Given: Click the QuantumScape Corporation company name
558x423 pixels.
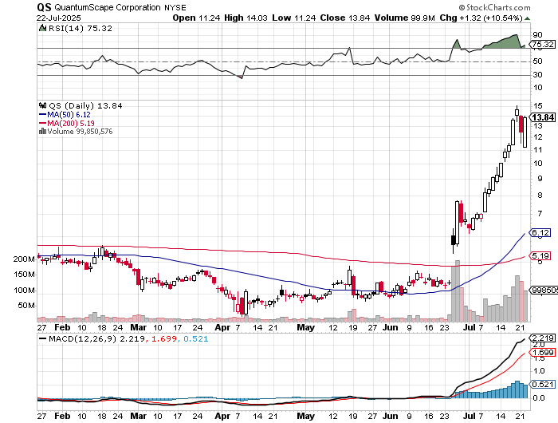Looking at the screenshot, I should [x=108, y=7].
